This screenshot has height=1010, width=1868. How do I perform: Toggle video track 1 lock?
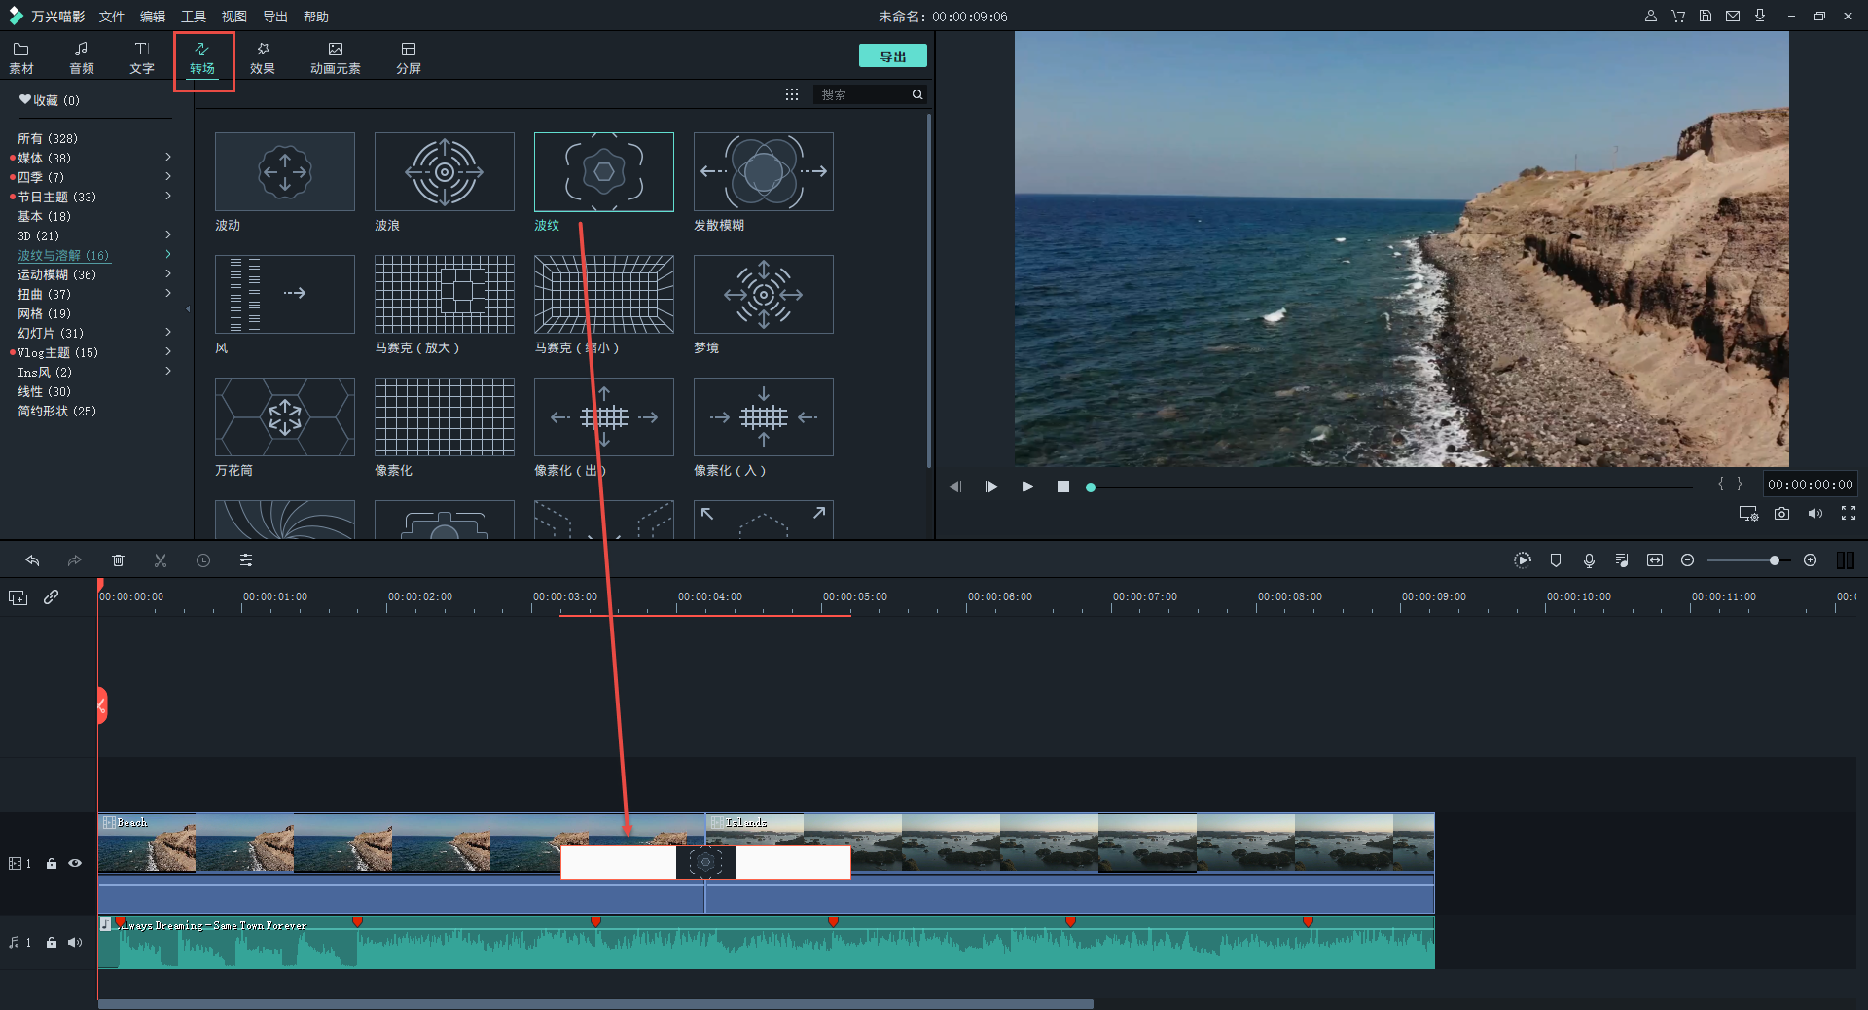click(52, 864)
